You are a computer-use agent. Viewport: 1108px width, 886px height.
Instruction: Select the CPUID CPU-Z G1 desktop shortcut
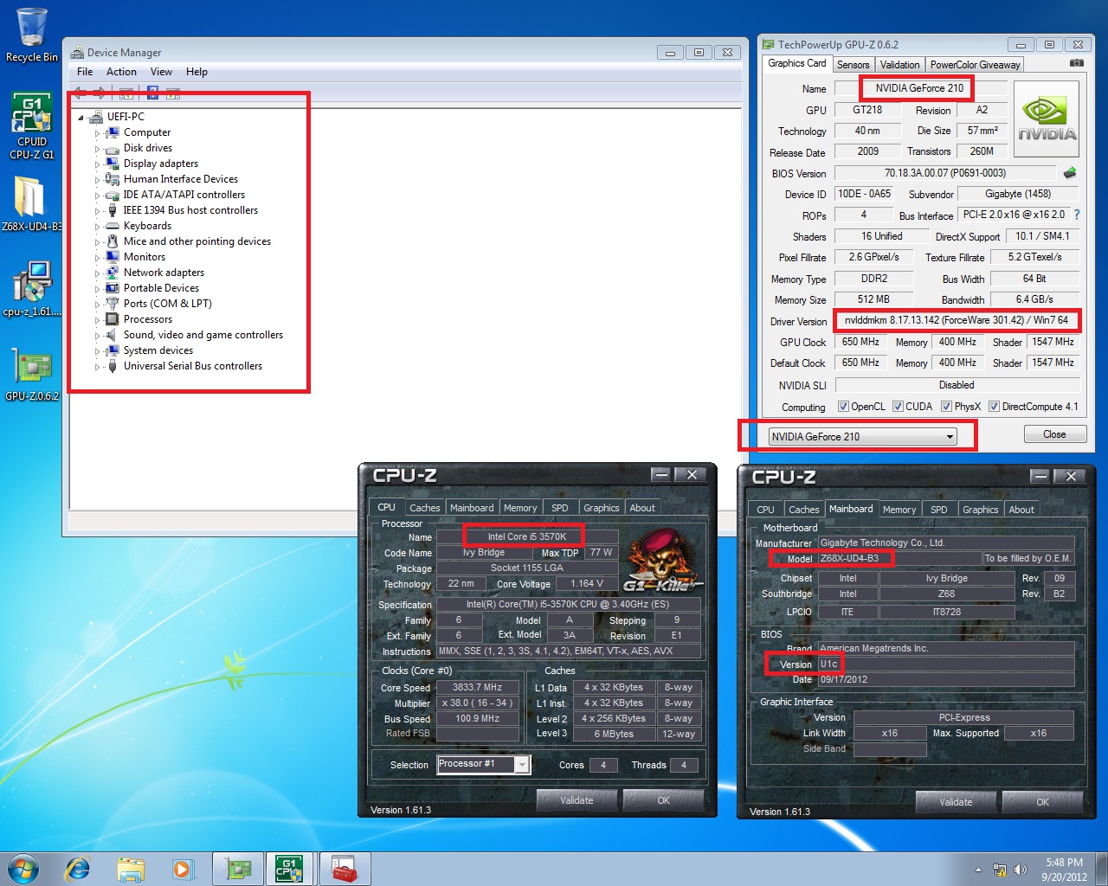tap(31, 126)
